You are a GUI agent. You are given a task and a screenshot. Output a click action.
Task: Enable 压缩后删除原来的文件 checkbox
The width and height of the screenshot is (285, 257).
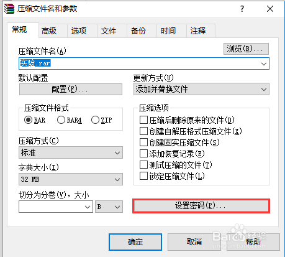[x=143, y=120]
